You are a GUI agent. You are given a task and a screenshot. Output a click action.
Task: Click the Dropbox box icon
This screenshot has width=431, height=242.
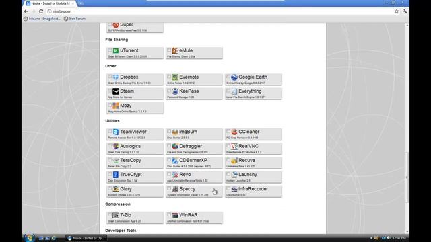coord(116,77)
